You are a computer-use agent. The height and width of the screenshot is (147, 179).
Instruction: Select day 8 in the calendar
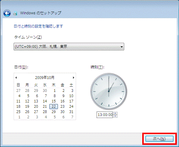[54, 96]
